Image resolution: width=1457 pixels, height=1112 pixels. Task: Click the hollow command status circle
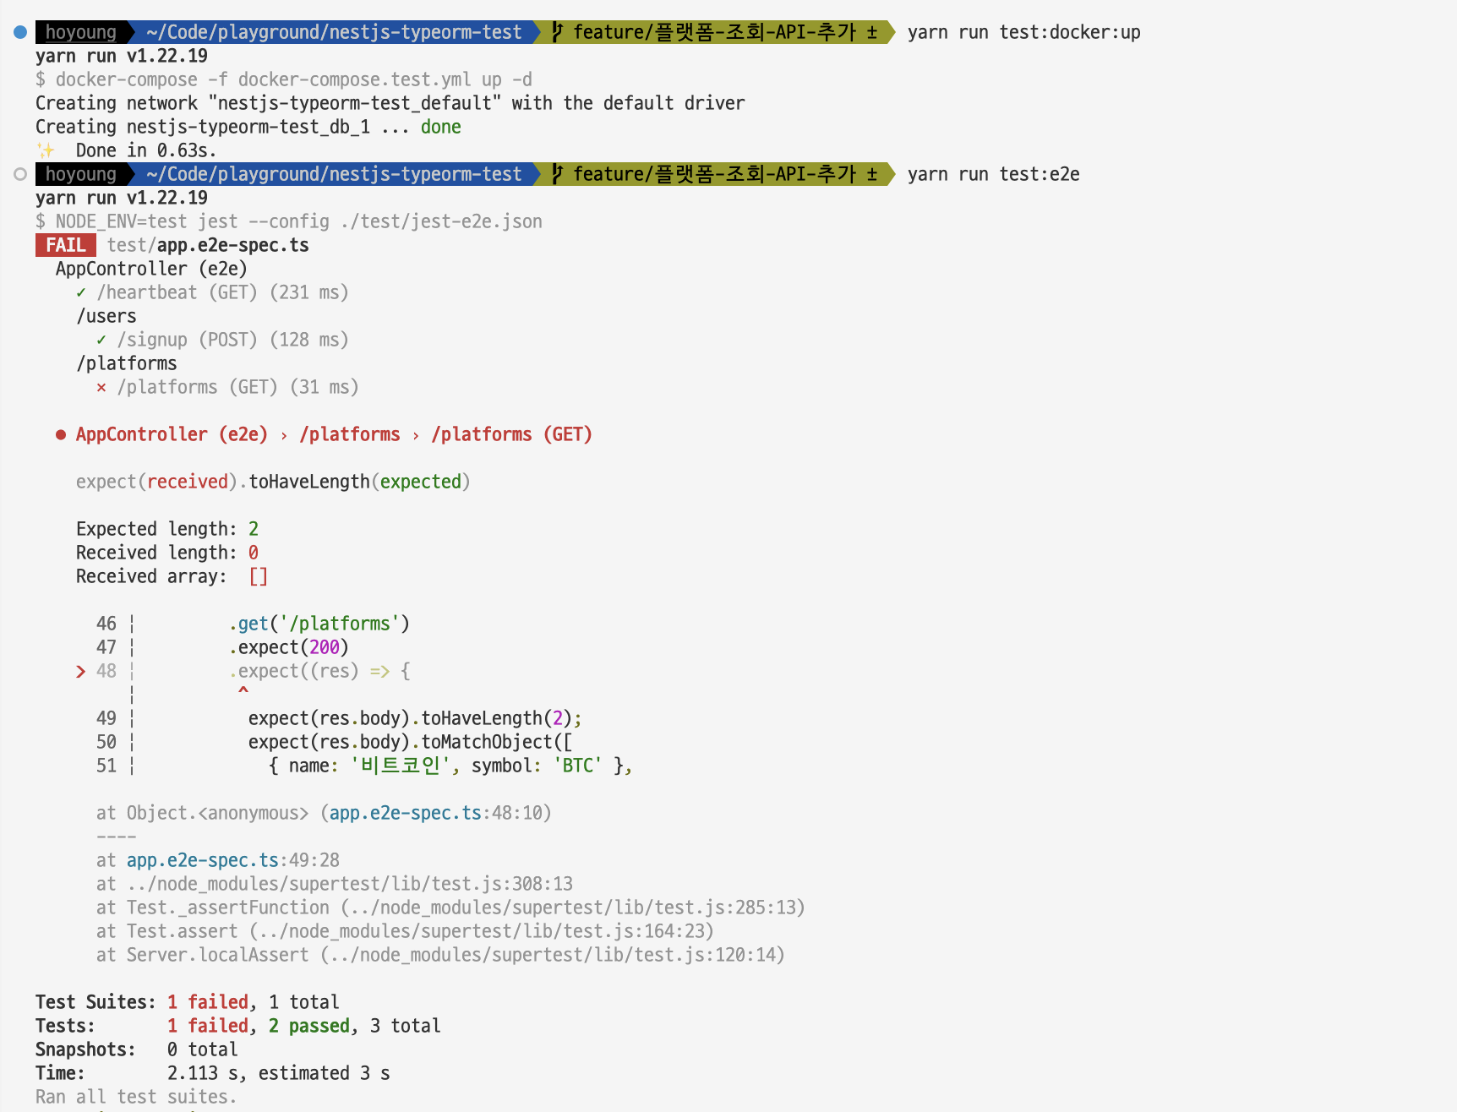[x=20, y=174]
